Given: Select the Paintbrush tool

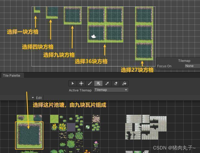Looking at the screenshot, I should pyautogui.click(x=90, y=83).
